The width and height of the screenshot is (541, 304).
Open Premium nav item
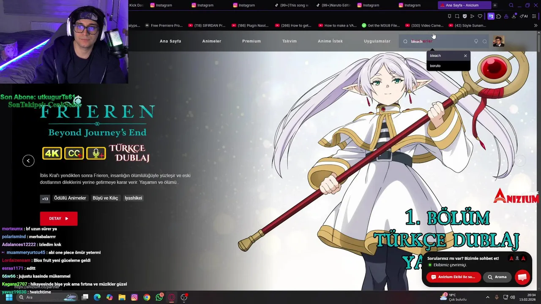click(x=251, y=41)
